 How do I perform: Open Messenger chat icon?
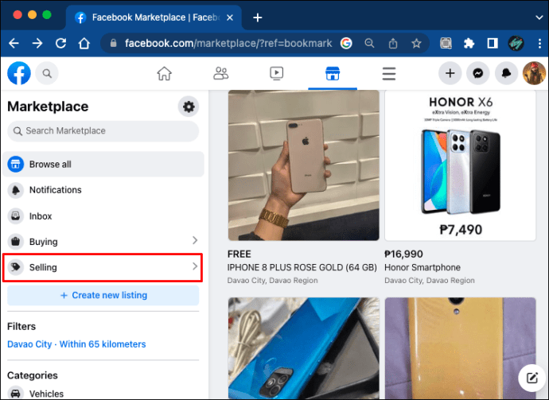point(478,73)
